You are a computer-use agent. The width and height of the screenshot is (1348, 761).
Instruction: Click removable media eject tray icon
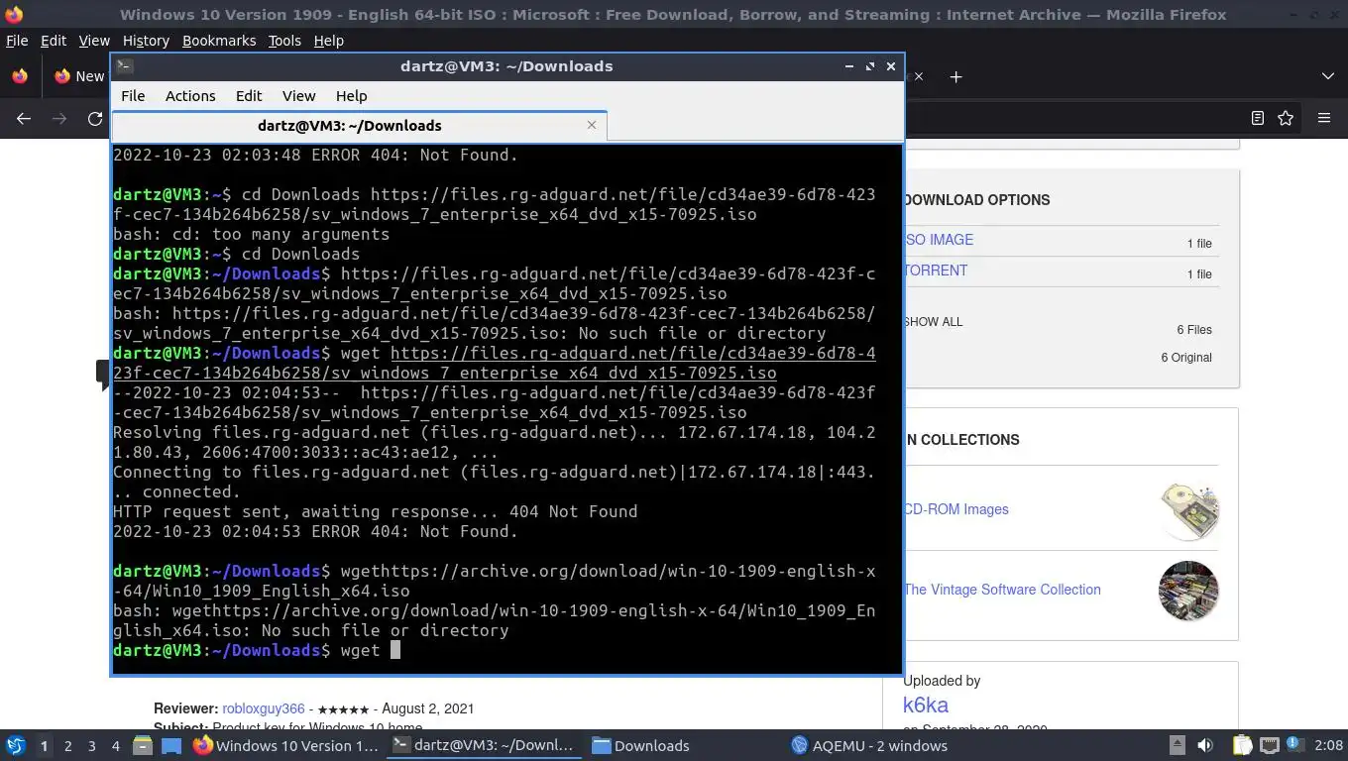coord(1177,746)
